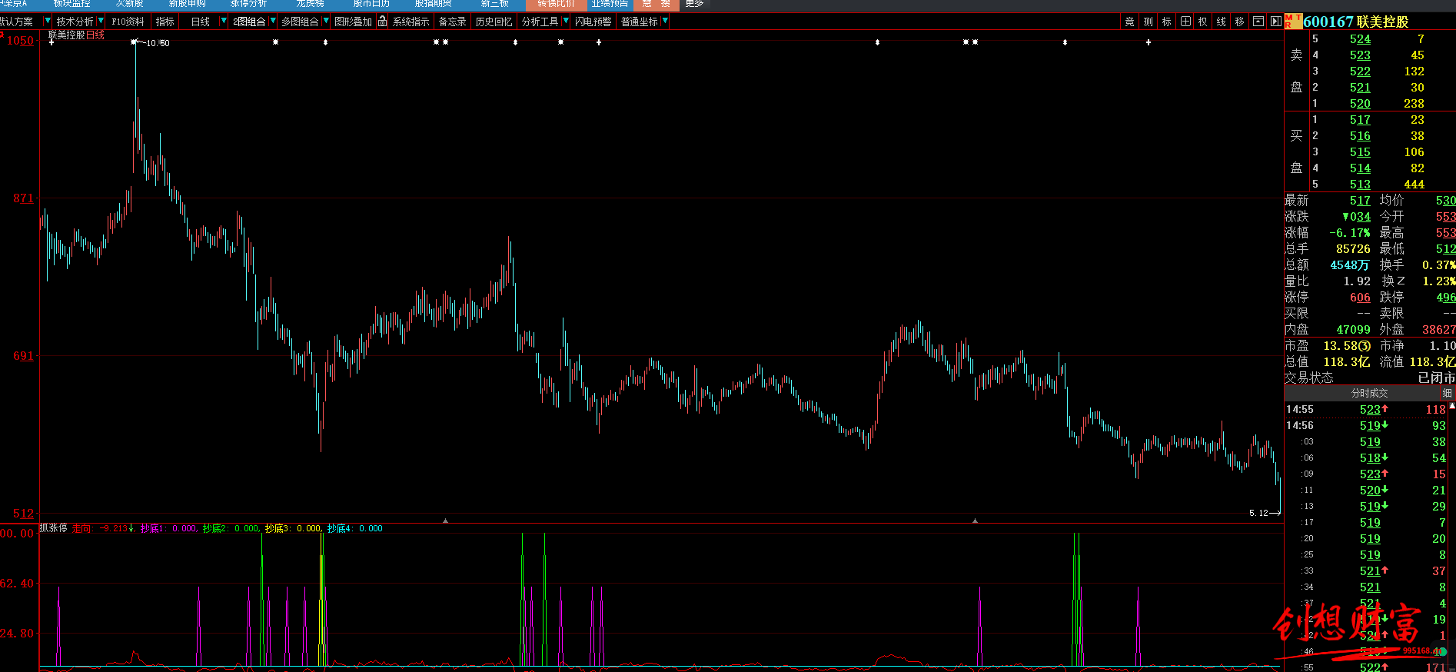This screenshot has width=1456, height=672.
Task: Click the 竞 call-auction icon
Action: pyautogui.click(x=1129, y=22)
